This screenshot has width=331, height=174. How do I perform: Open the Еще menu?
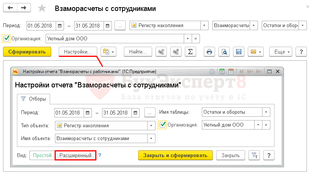(281, 52)
